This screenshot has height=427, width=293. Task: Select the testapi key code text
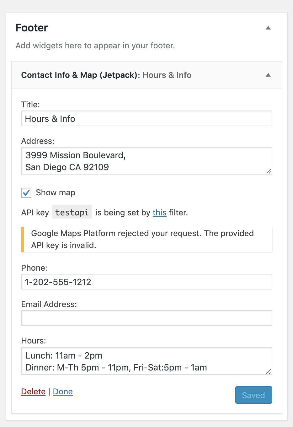72,212
